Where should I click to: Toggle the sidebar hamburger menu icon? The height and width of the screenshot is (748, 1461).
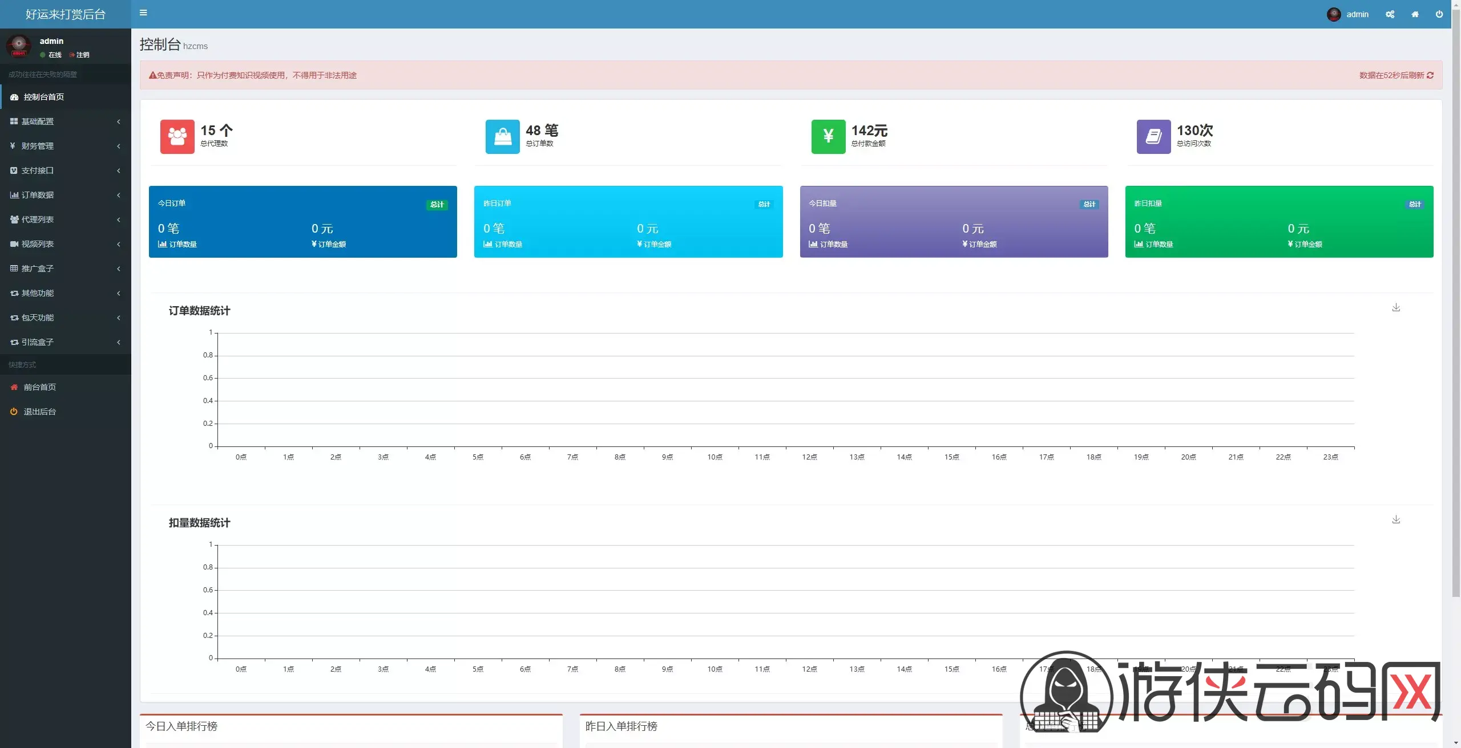point(143,13)
